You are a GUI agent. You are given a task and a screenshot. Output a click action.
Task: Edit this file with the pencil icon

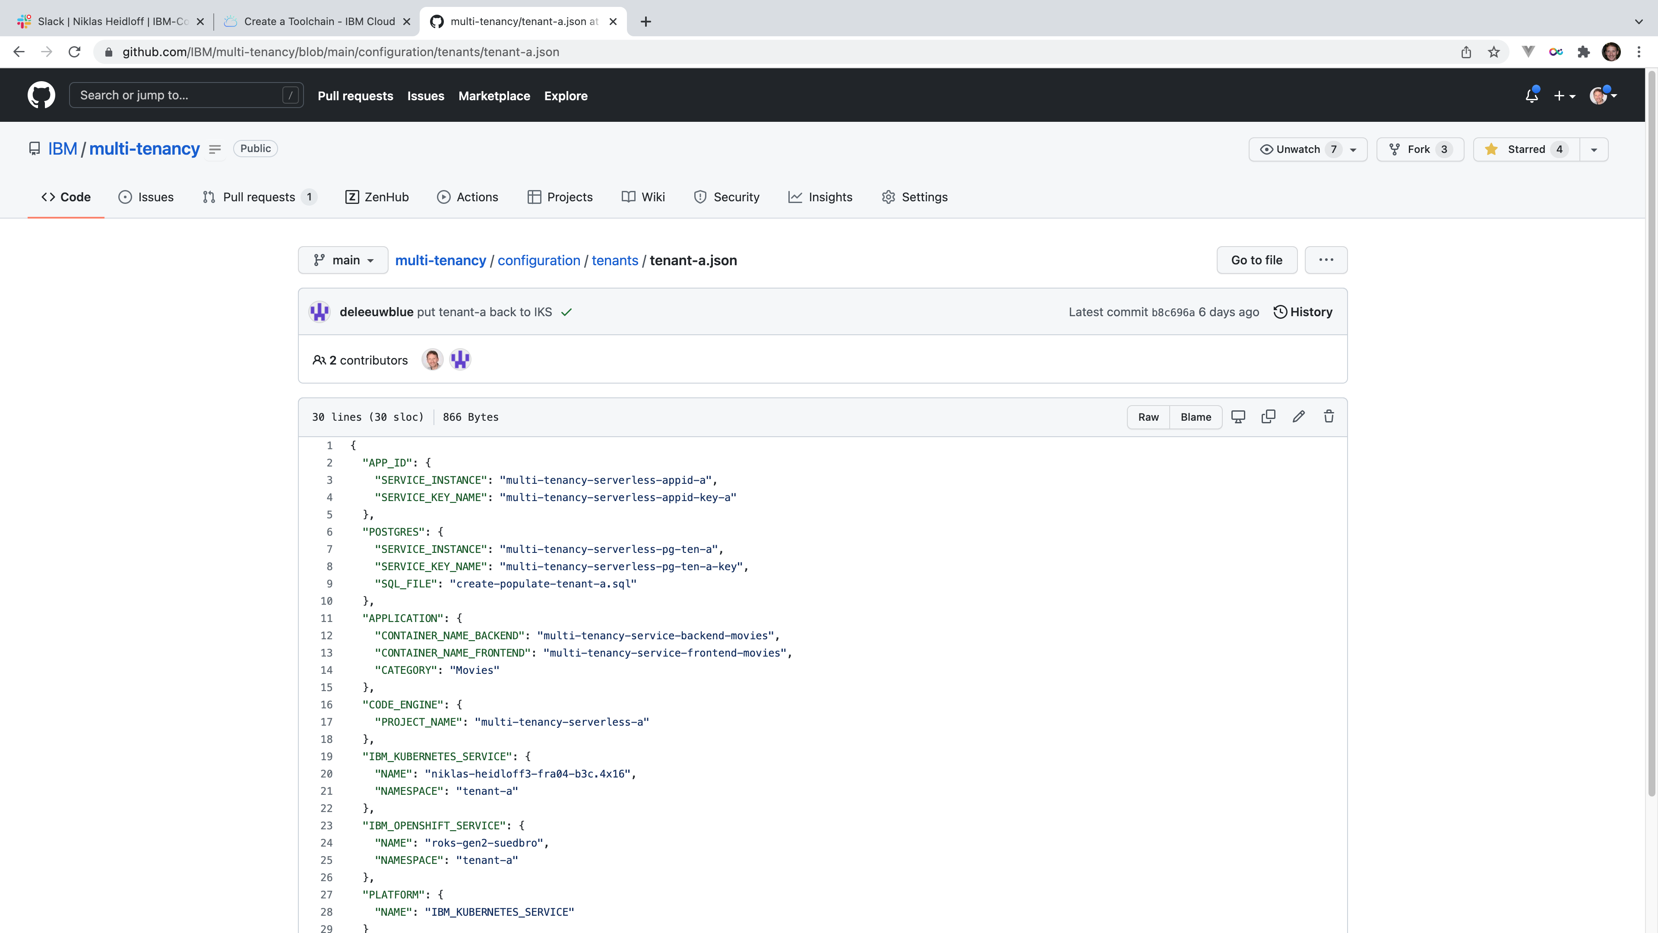(1298, 416)
